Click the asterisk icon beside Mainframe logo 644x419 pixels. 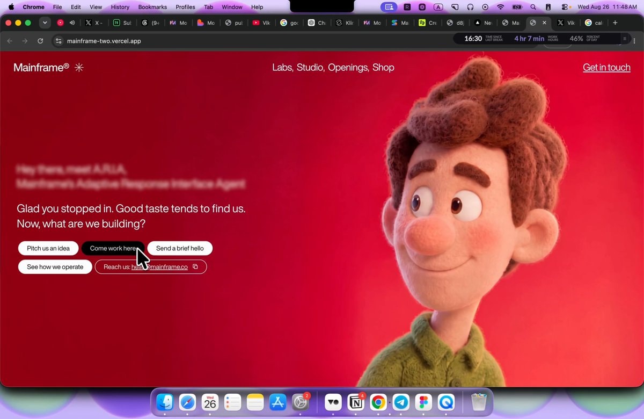(79, 68)
